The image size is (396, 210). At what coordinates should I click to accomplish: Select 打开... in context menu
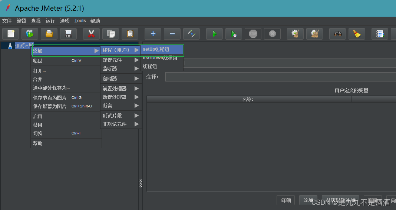coord(66,71)
